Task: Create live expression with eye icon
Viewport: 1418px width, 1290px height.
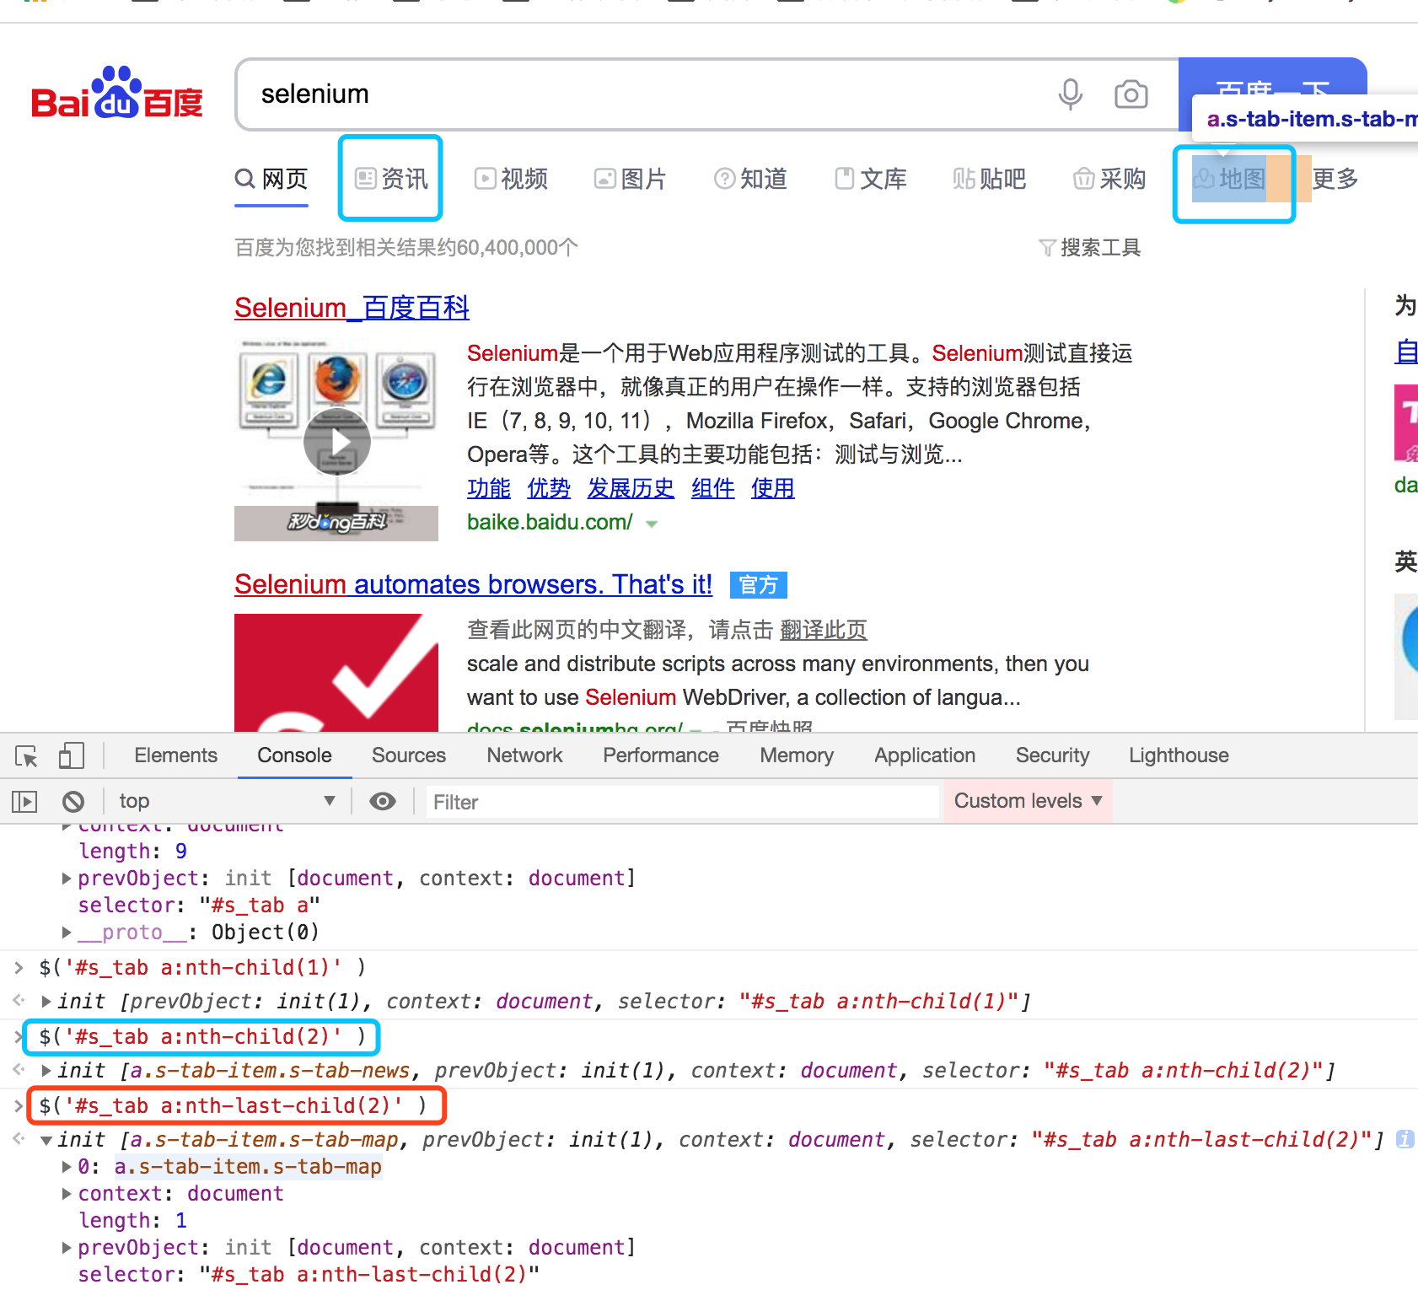Action: pos(383,801)
